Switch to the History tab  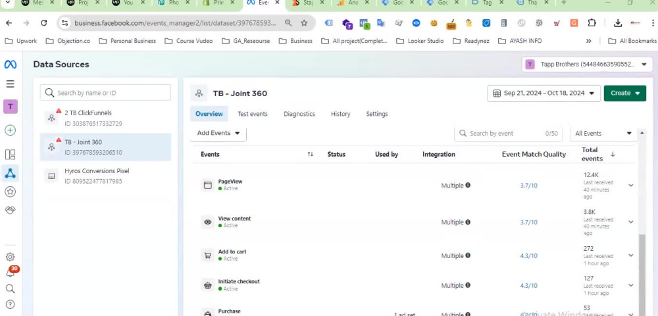340,114
